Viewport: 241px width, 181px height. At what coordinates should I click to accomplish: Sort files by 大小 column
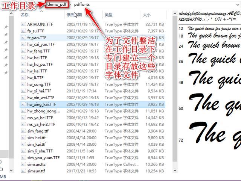coord(146,15)
